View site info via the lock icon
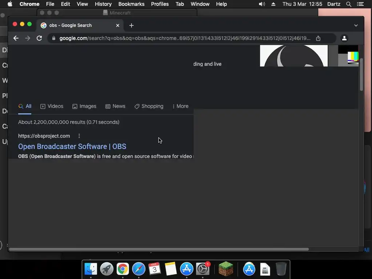Image resolution: width=372 pixels, height=279 pixels. point(54,38)
